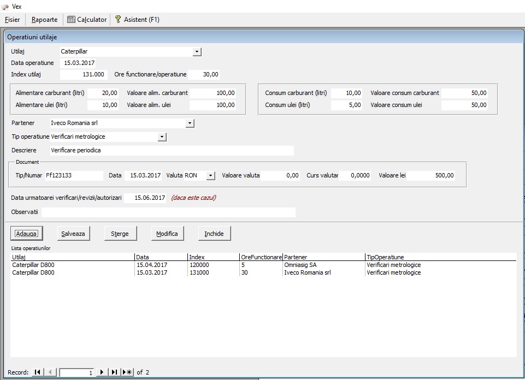Open the Calculator tool icon
This screenshot has height=380, width=525.
coord(71,20)
